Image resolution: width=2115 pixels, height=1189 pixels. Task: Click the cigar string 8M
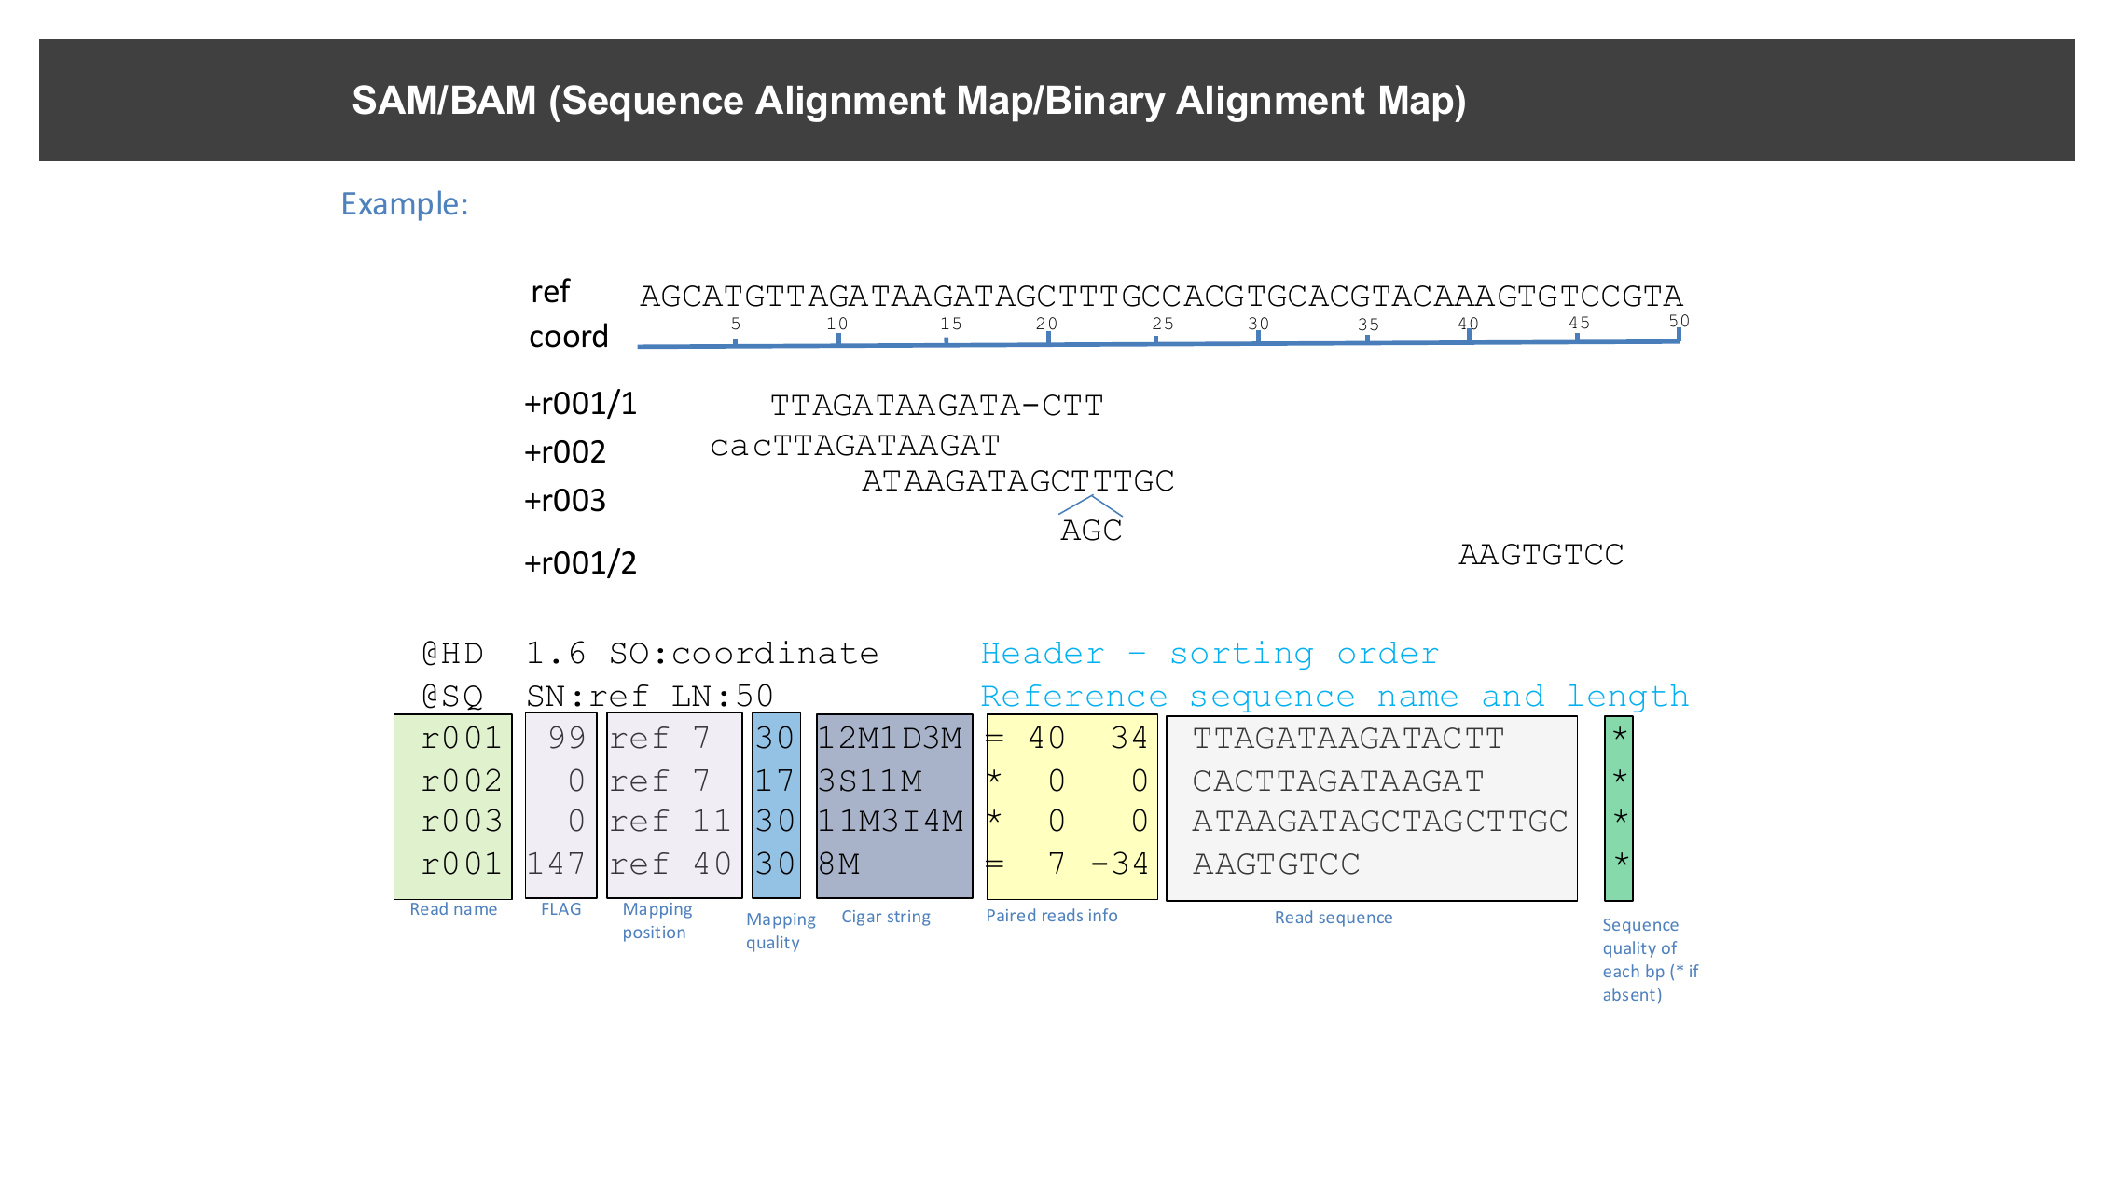coord(839,864)
